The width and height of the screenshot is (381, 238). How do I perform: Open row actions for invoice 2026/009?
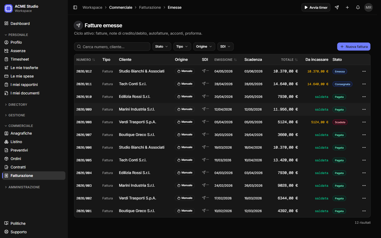(x=364, y=109)
